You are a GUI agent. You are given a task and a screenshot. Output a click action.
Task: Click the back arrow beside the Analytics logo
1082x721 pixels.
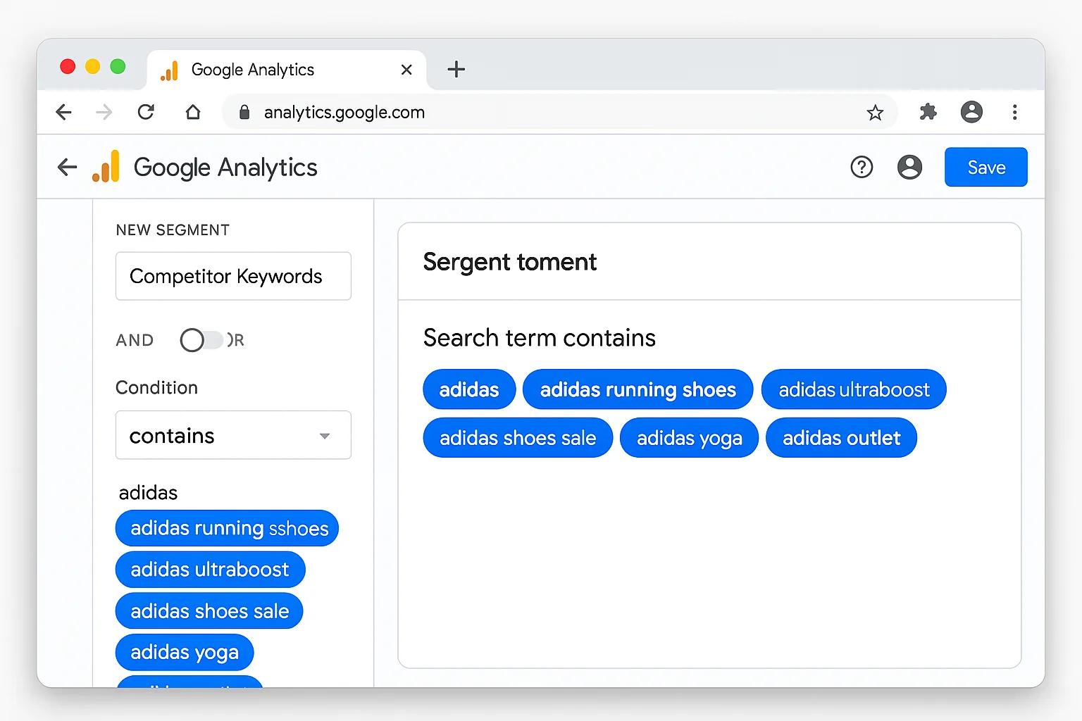coord(67,167)
